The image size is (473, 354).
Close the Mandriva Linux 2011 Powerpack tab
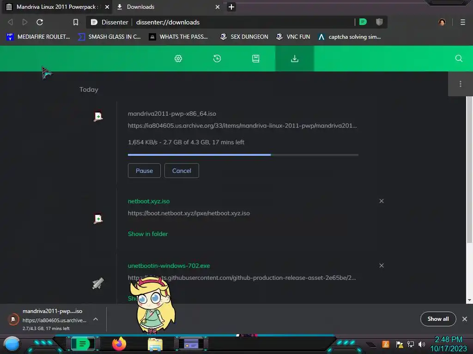[107, 6]
